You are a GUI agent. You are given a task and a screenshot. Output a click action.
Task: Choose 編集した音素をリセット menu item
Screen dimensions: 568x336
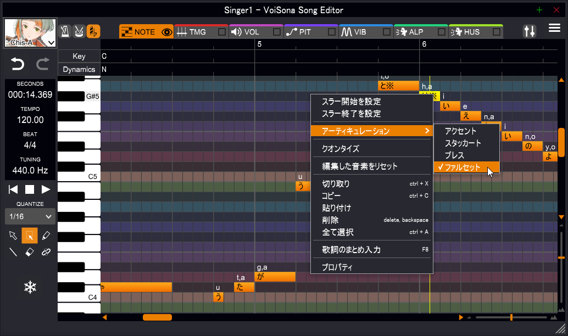[x=372, y=166]
